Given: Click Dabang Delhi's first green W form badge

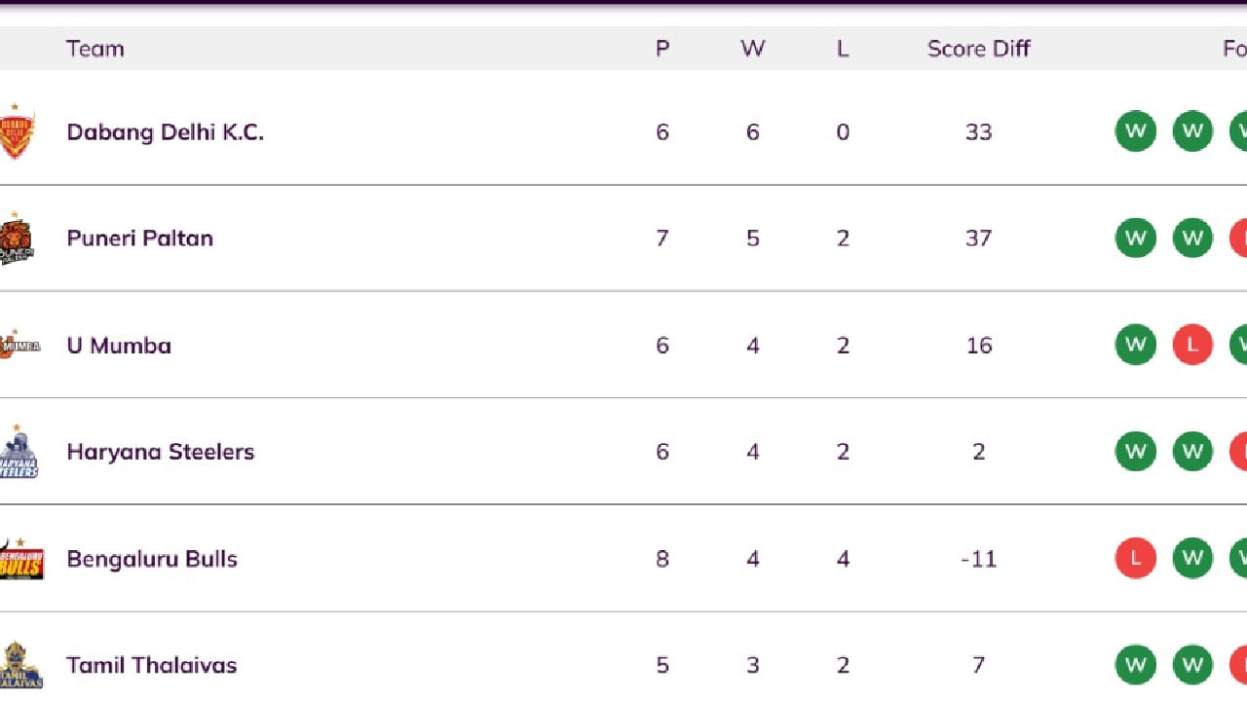Looking at the screenshot, I should tap(1135, 131).
